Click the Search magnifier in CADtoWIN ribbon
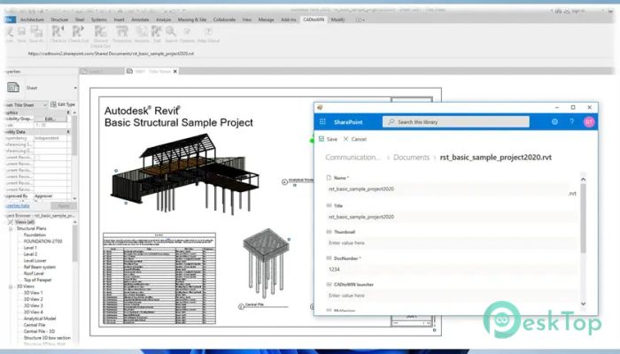Image resolution: width=620 pixels, height=354 pixels. (171, 31)
